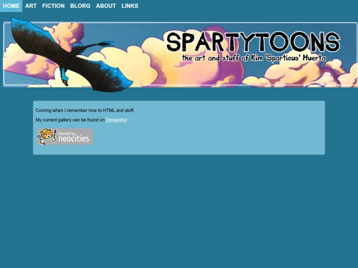Image resolution: width=358 pixels, height=268 pixels.
Task: Select the ABOUT menu item
Action: [x=106, y=6]
